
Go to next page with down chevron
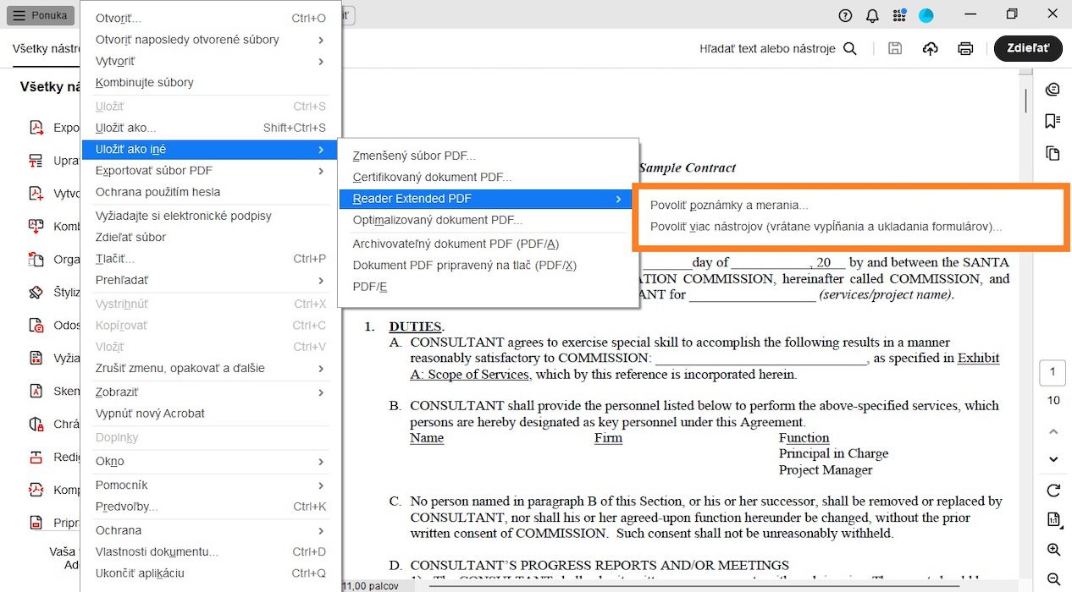point(1053,459)
